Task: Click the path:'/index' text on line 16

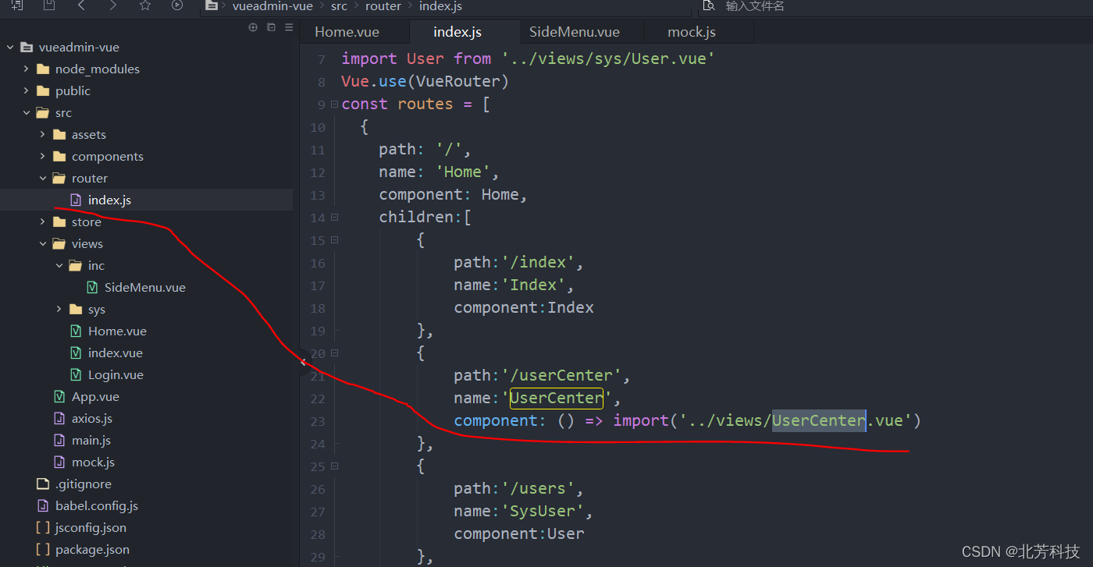Action: [x=519, y=262]
